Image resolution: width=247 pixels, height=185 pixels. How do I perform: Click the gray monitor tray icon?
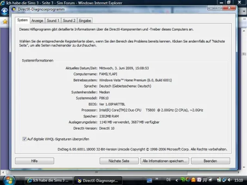(204, 180)
